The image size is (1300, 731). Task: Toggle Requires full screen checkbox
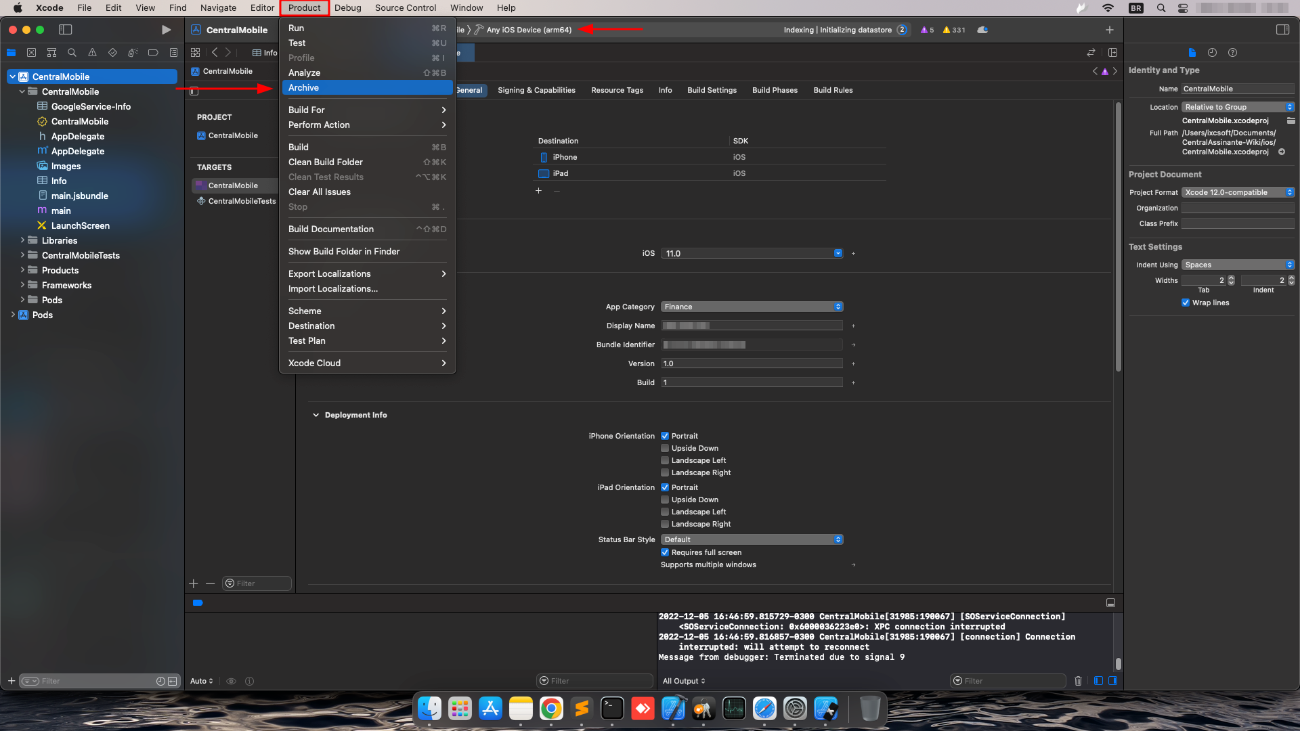click(665, 552)
